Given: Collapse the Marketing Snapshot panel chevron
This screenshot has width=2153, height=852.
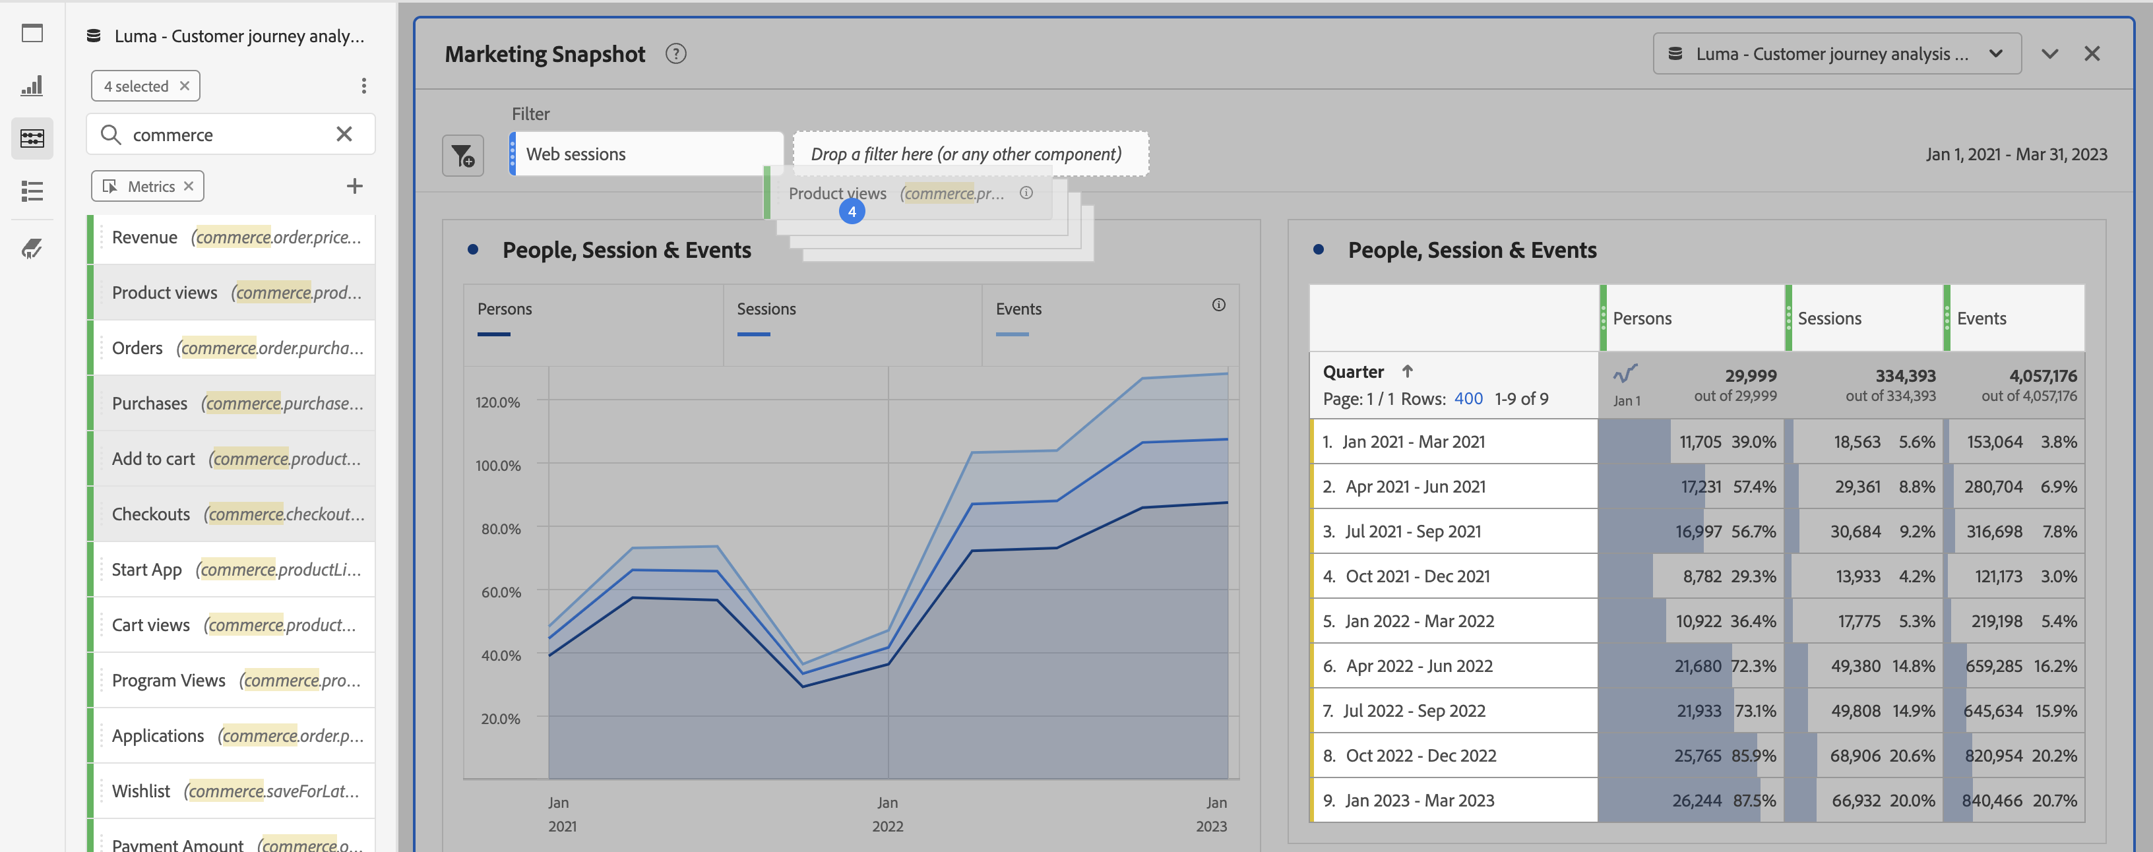Looking at the screenshot, I should pos(2049,54).
